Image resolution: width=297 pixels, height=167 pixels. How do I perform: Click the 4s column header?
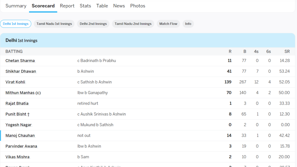click(256, 52)
